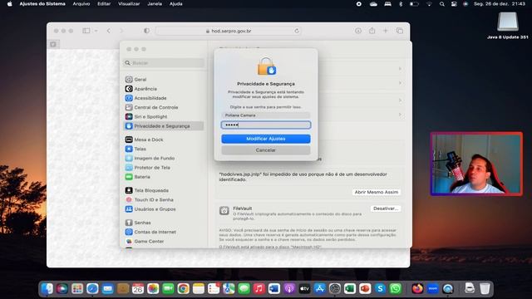Open the Visualizar menu
Viewport: 532px width, 299px height.
[x=129, y=3]
